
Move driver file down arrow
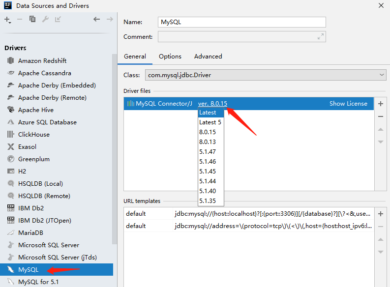click(x=381, y=142)
